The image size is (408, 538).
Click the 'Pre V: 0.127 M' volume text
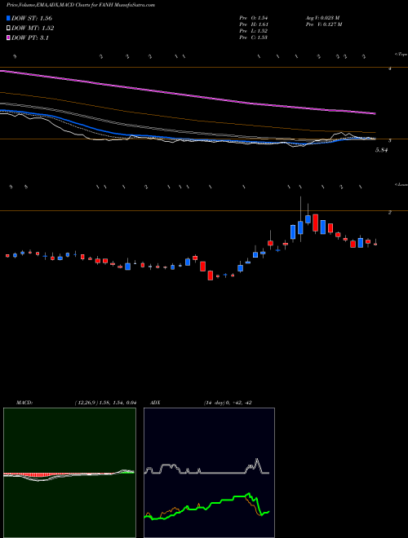tap(323, 24)
